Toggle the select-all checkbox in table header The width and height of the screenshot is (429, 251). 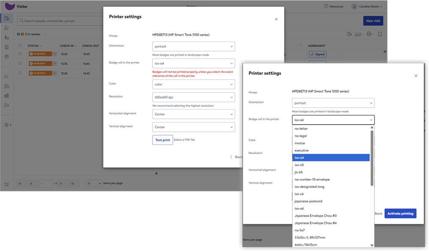coord(20,45)
